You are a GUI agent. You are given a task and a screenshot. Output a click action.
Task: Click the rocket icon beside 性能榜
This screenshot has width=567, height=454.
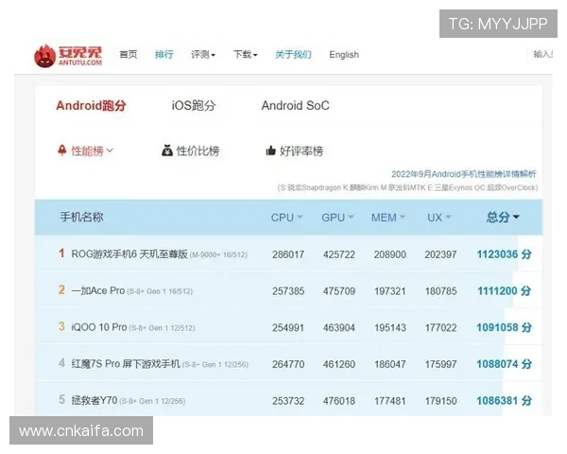point(62,150)
